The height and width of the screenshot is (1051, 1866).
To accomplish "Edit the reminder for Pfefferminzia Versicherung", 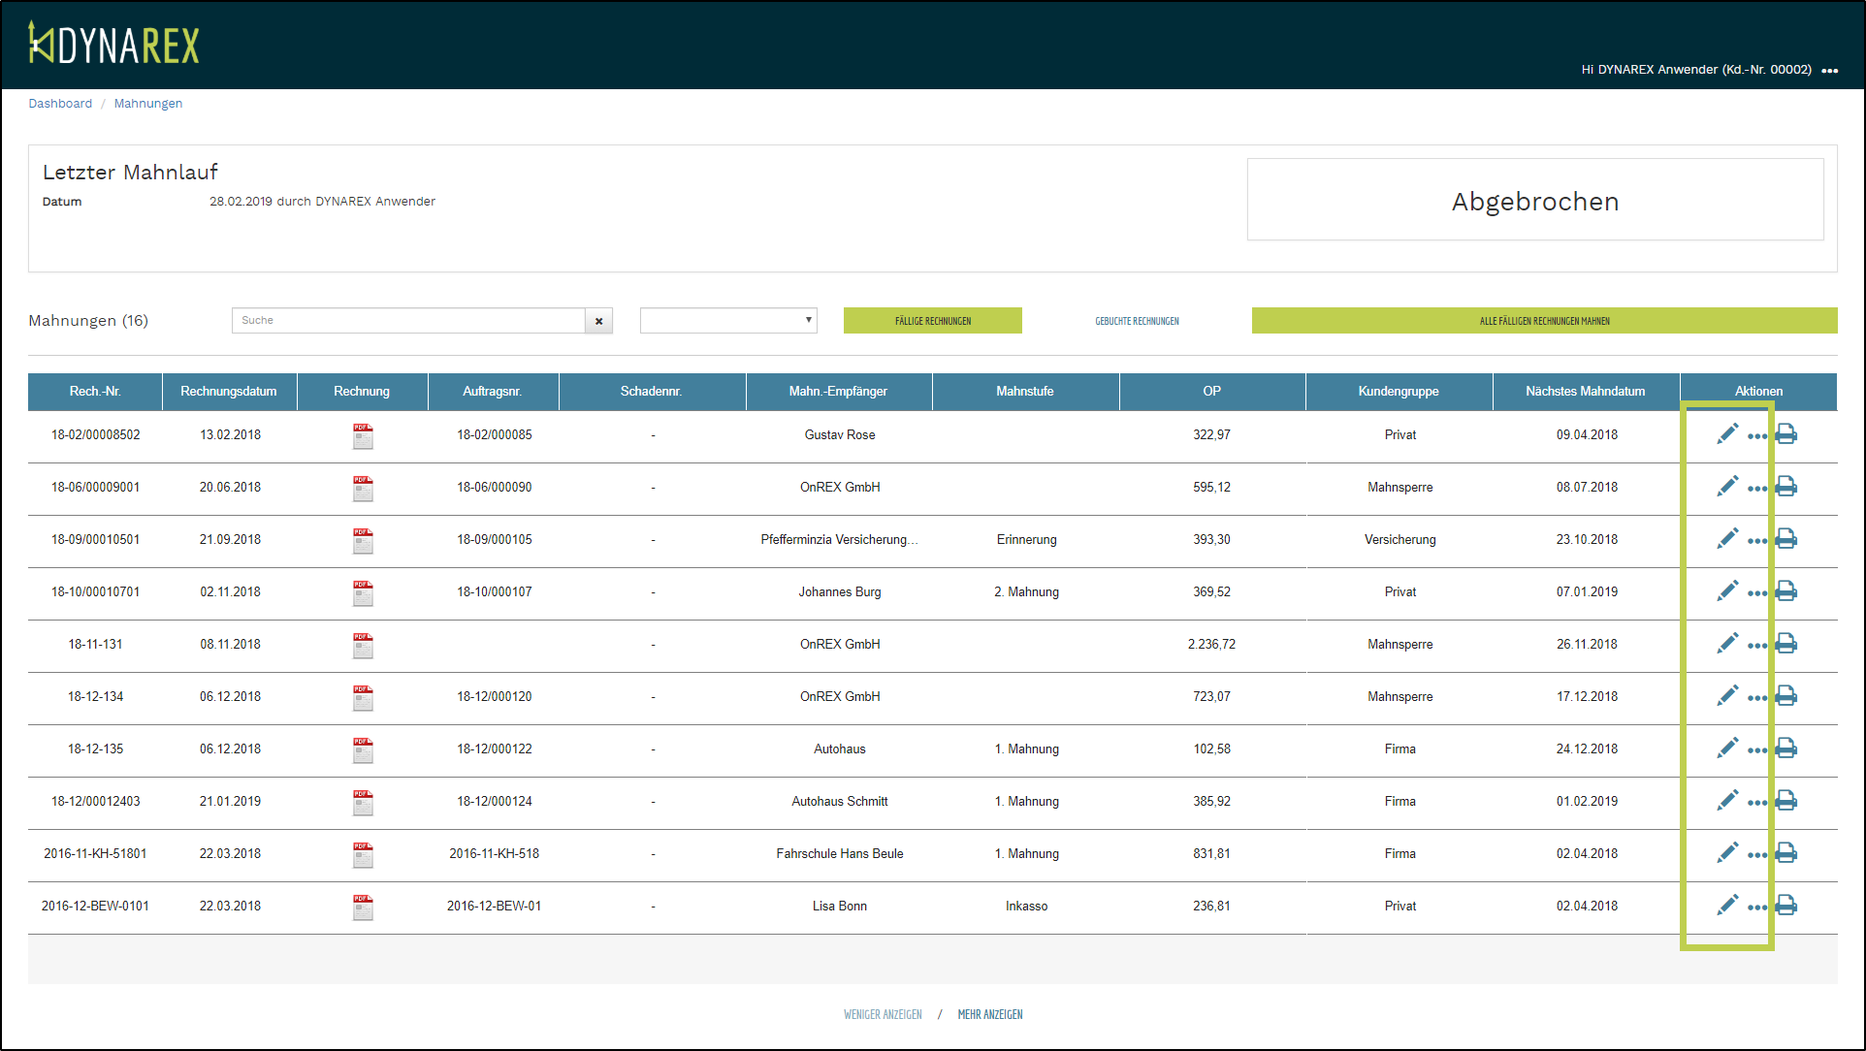I will pyautogui.click(x=1727, y=539).
